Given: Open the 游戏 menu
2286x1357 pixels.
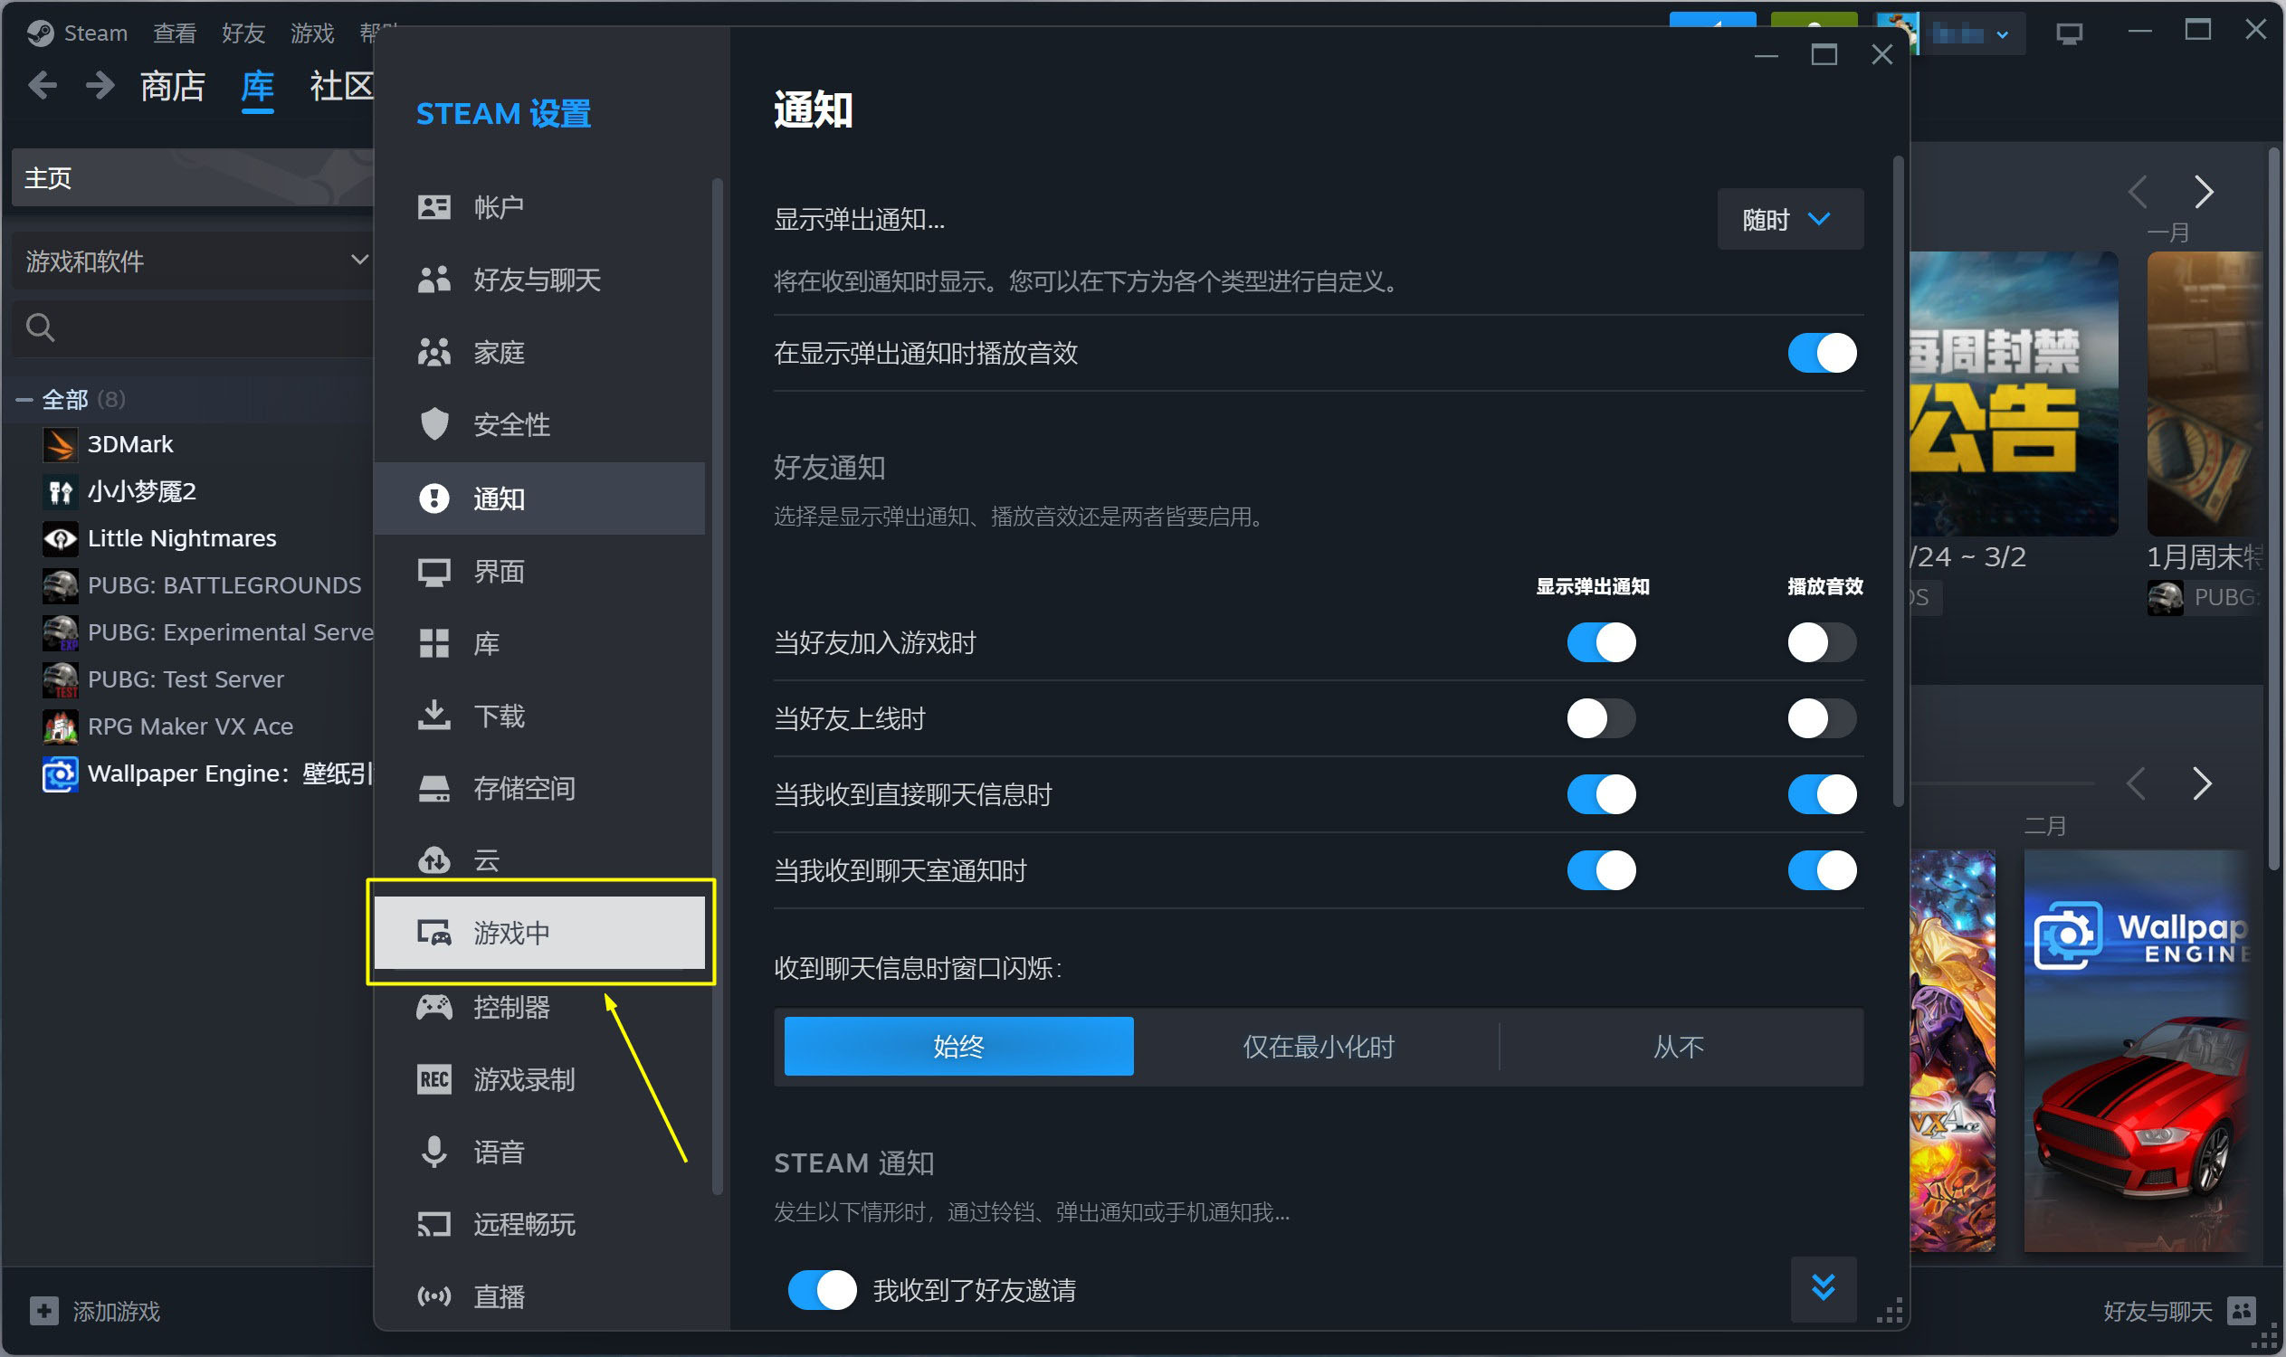Looking at the screenshot, I should click(x=312, y=33).
